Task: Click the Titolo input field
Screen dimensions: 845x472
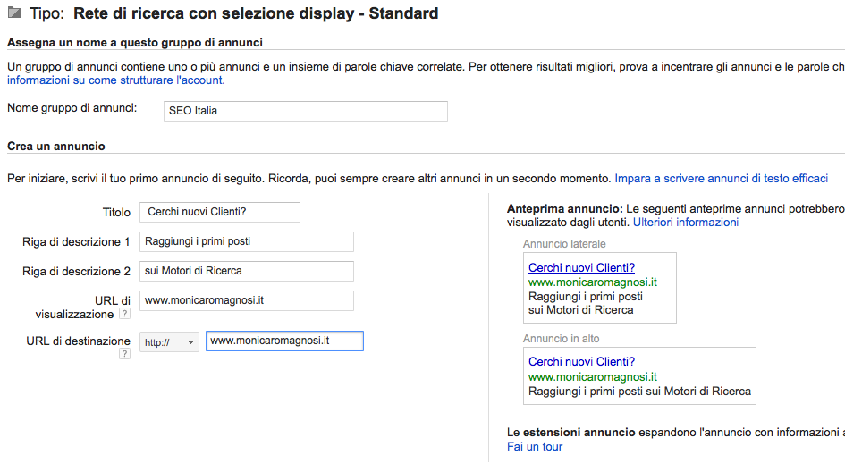Action: tap(220, 212)
